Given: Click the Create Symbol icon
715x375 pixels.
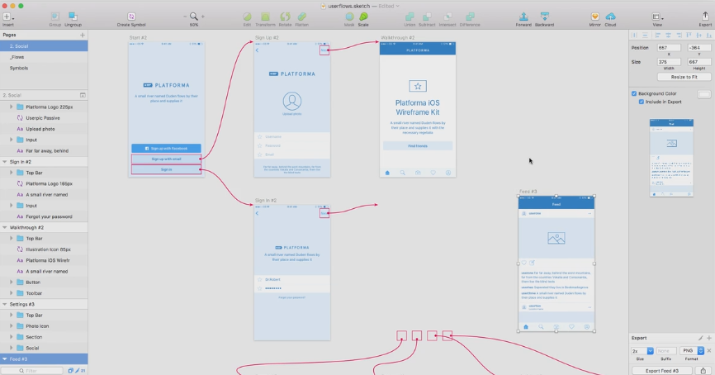Looking at the screenshot, I should click(131, 17).
